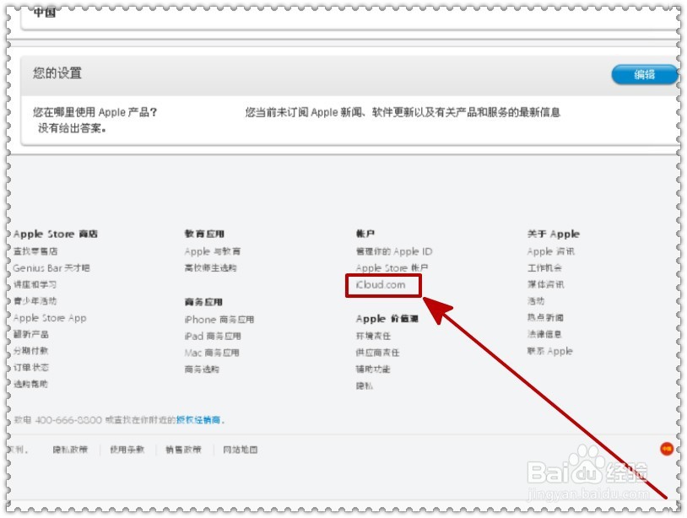The height and width of the screenshot is (518, 687).
Task: Click the 帐户 column heading
Action: coord(365,234)
